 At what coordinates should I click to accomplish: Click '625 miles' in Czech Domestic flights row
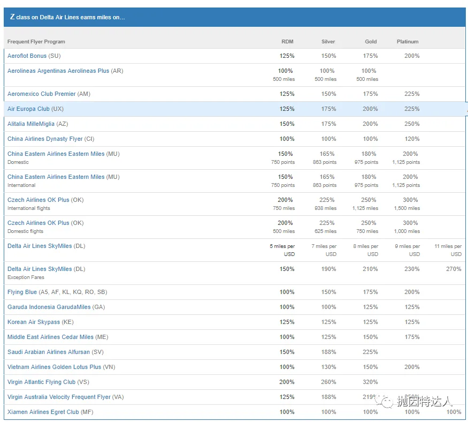coord(326,231)
